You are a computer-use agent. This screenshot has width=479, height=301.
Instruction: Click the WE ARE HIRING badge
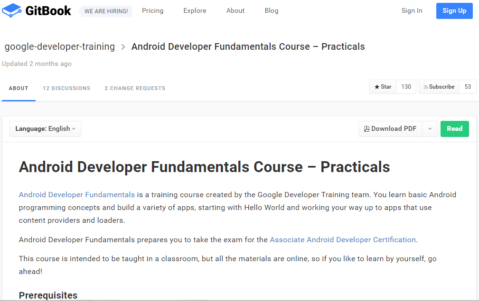coord(105,11)
